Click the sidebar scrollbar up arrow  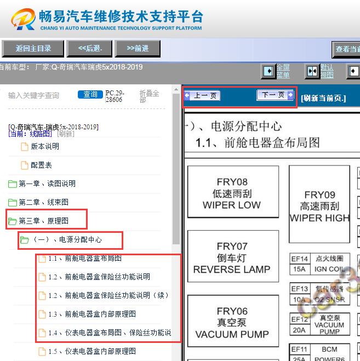176,89
